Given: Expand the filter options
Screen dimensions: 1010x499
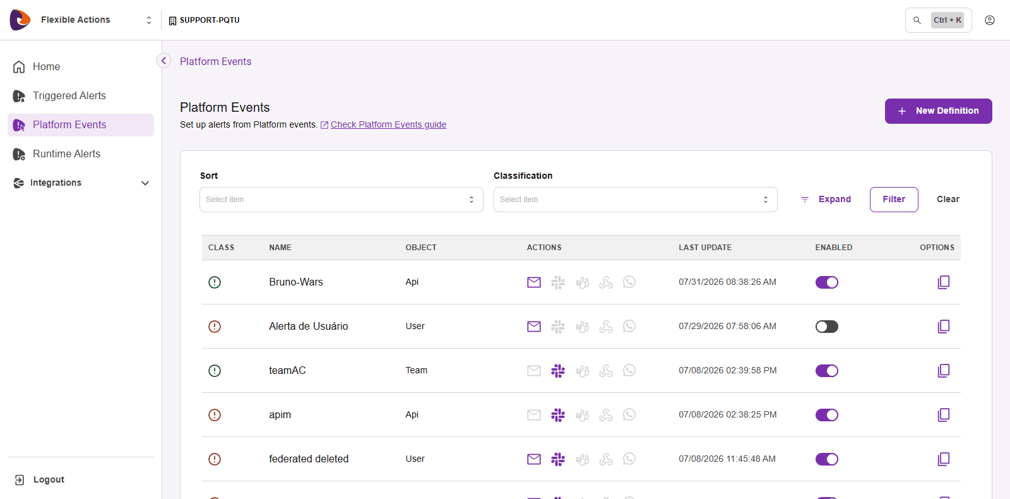Looking at the screenshot, I should pyautogui.click(x=826, y=200).
